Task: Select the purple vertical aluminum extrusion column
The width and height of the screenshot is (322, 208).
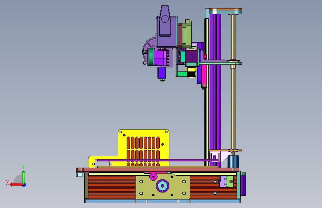Action: 215,88
